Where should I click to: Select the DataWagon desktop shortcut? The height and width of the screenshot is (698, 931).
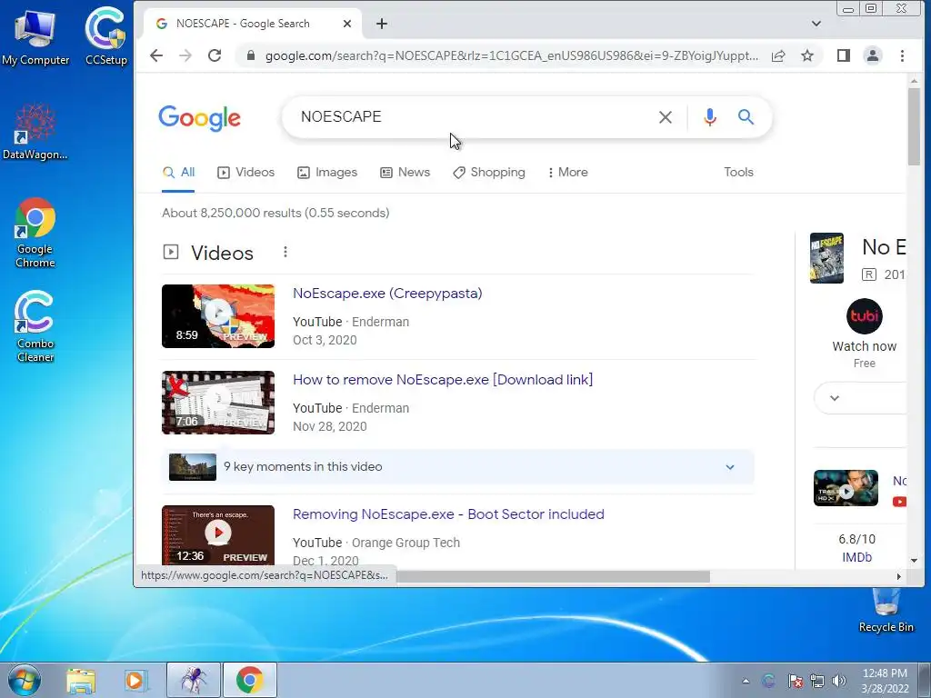coord(35,132)
